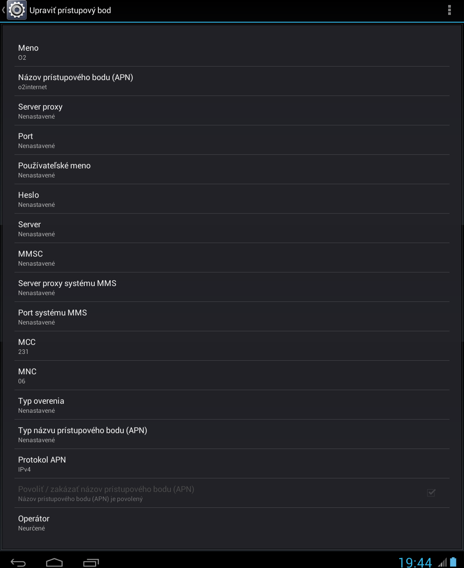The height and width of the screenshot is (568, 464).
Task: Tap Upraviť prístupový bod title to go back
Action: click(x=70, y=10)
